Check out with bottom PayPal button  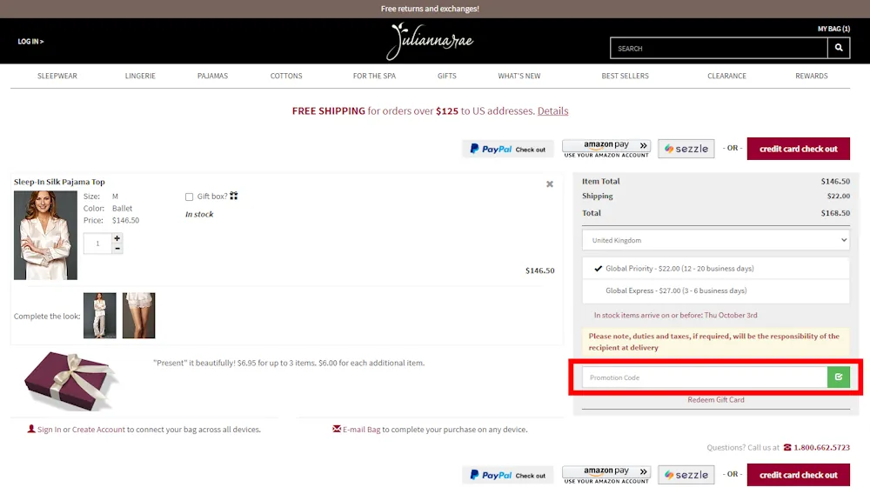[x=508, y=475]
